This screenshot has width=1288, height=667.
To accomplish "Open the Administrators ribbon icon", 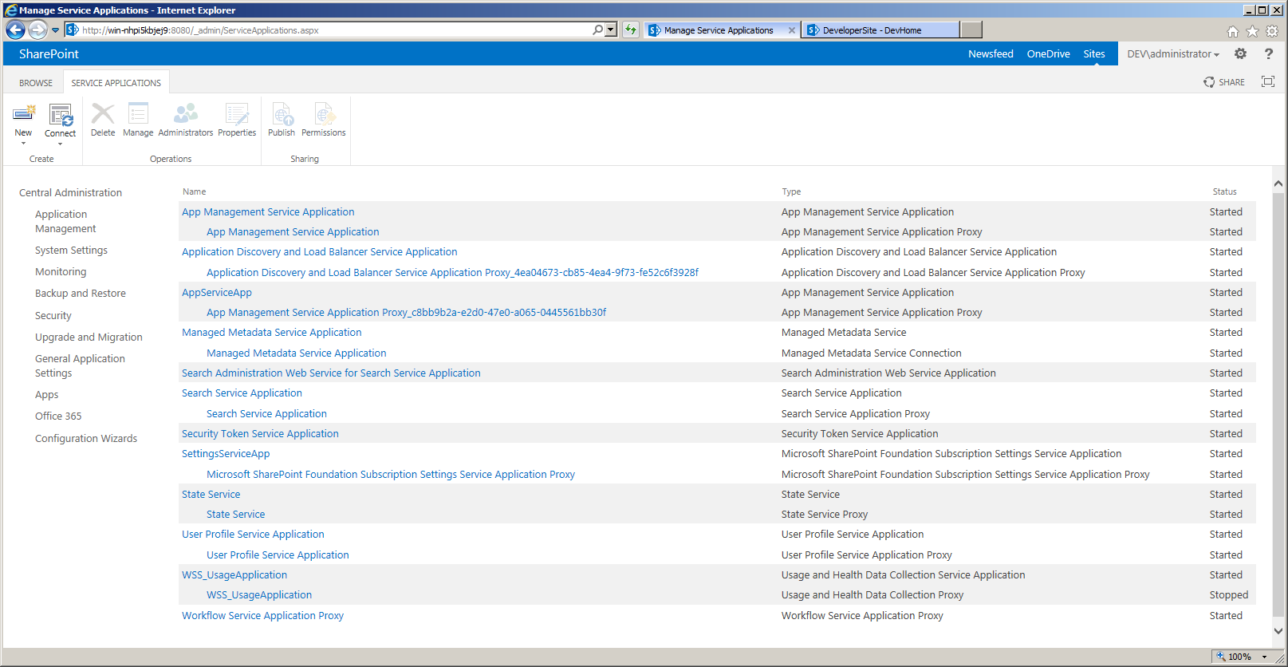I will click(x=186, y=114).
